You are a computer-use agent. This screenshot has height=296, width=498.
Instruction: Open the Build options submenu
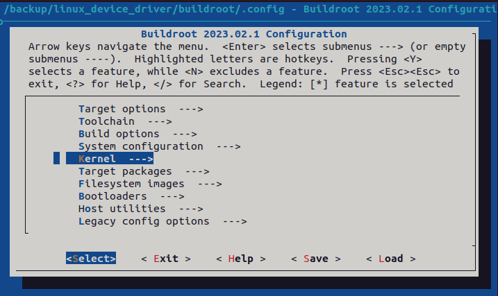[138, 134]
